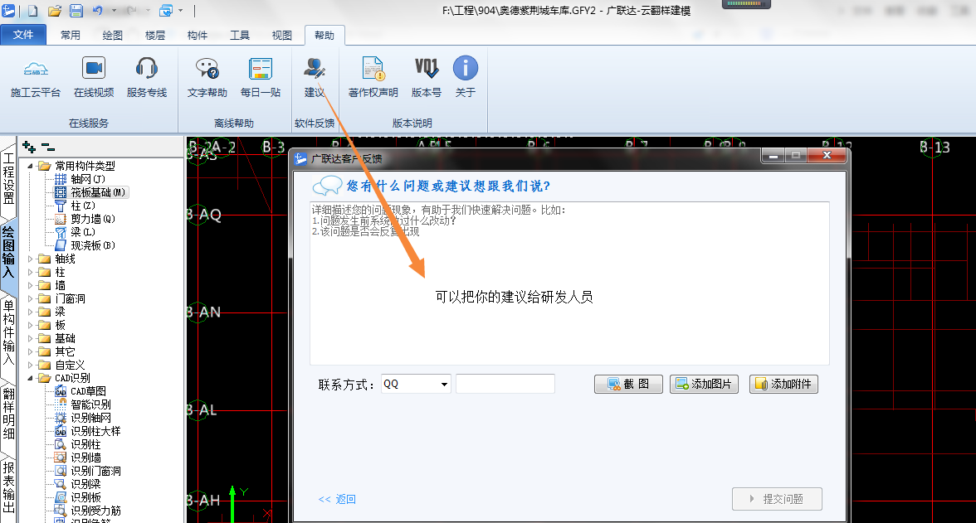
Task: Select 识别受力筋 tree item
Action: [x=95, y=511]
